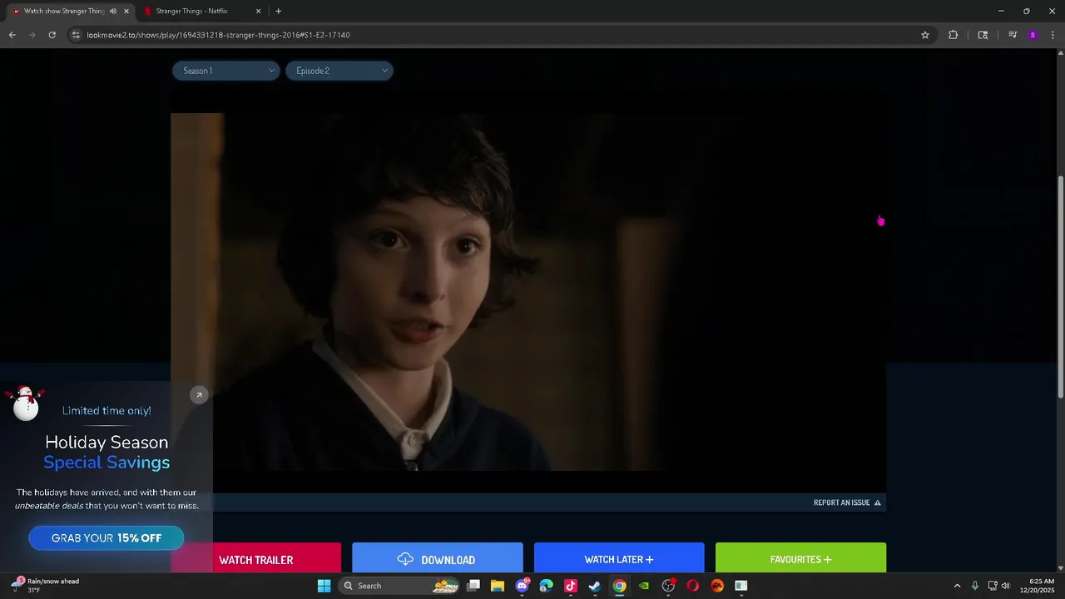The height and width of the screenshot is (599, 1065).
Task: View site information icon in address bar
Action: (76, 35)
